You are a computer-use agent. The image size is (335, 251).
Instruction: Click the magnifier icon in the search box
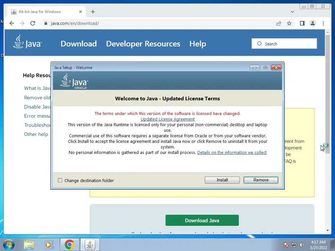tap(259, 43)
